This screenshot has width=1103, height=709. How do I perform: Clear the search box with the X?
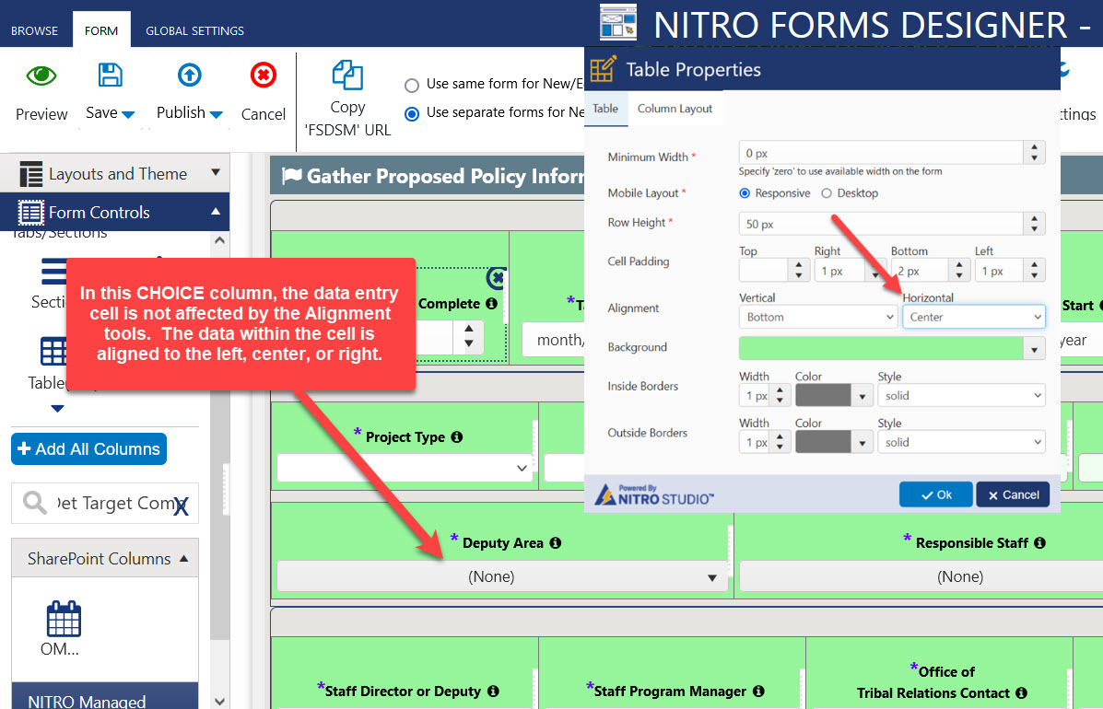tap(182, 506)
